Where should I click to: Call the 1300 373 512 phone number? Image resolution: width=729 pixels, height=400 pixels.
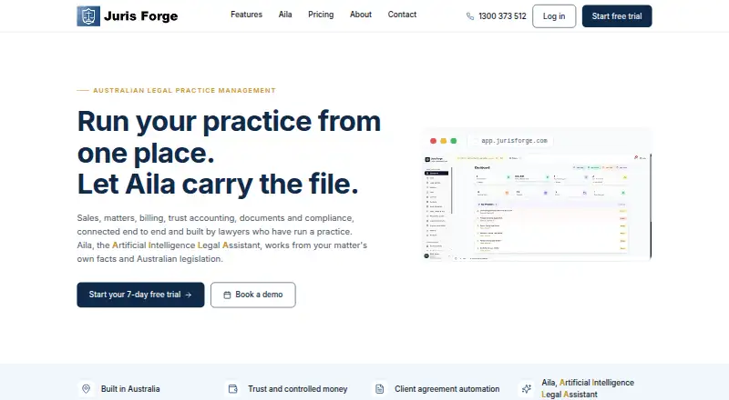coord(502,16)
